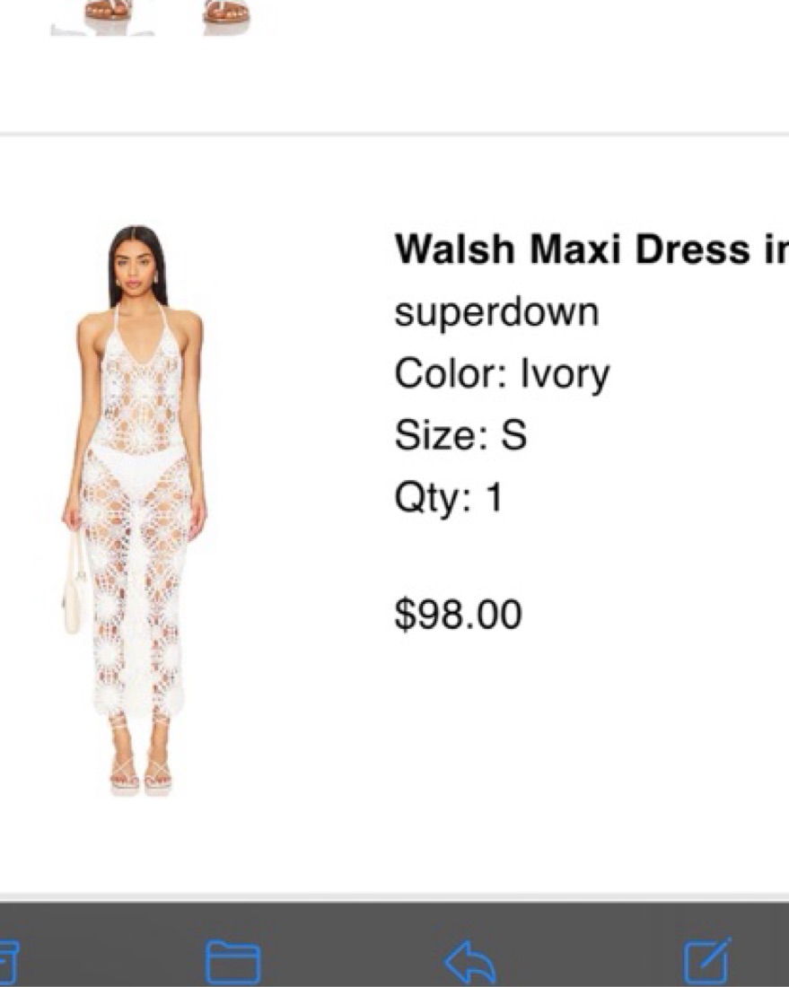This screenshot has height=987, width=789.
Task: Tap the word Ivory in color line
Action: (565, 374)
